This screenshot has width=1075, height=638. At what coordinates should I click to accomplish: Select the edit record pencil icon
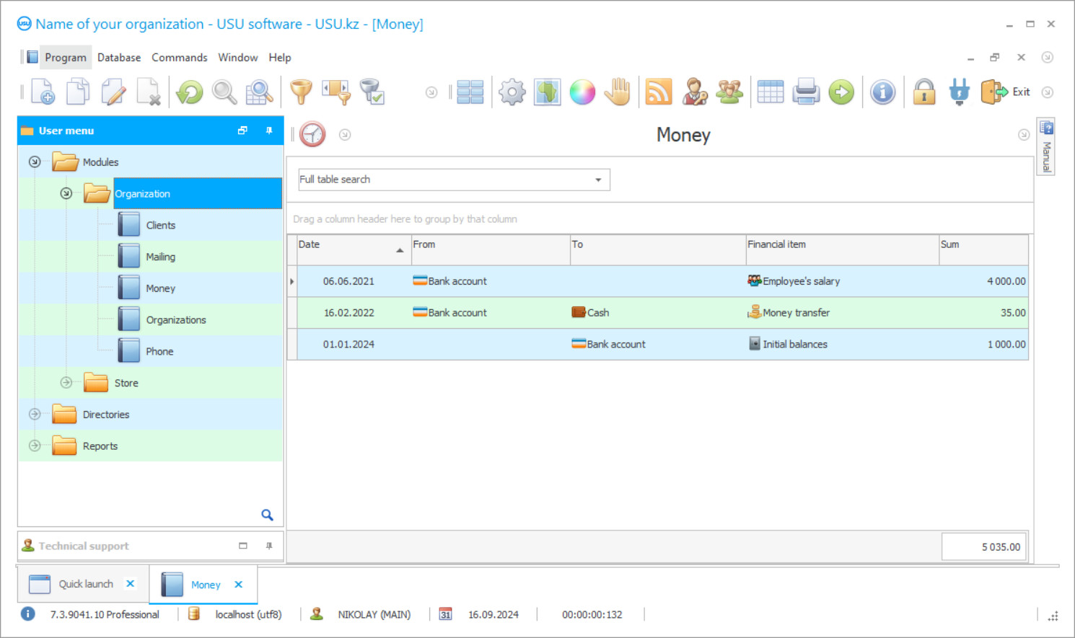pos(113,92)
